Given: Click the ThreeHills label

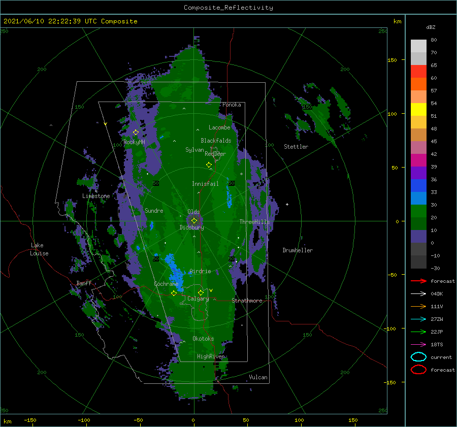Looking at the screenshot, I should 255,222.
